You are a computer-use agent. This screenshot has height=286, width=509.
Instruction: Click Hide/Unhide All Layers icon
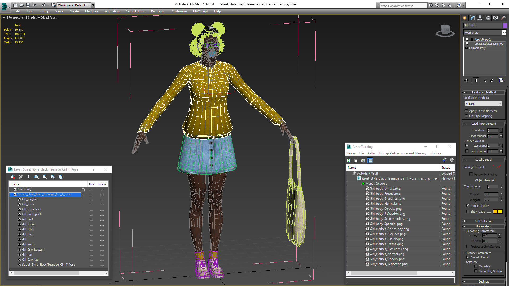[52, 177]
